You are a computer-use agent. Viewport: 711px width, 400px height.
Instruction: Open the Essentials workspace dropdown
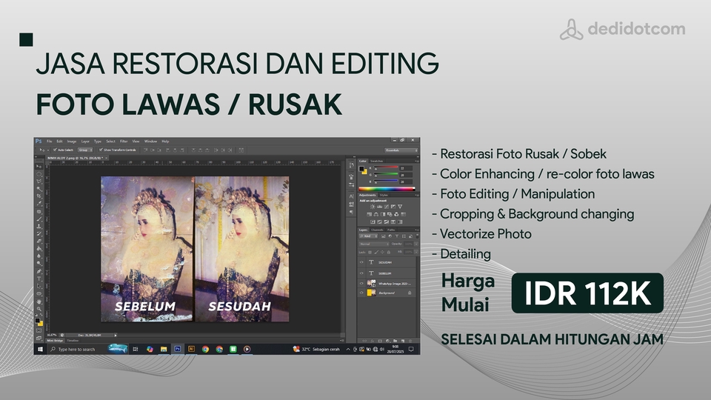401,150
